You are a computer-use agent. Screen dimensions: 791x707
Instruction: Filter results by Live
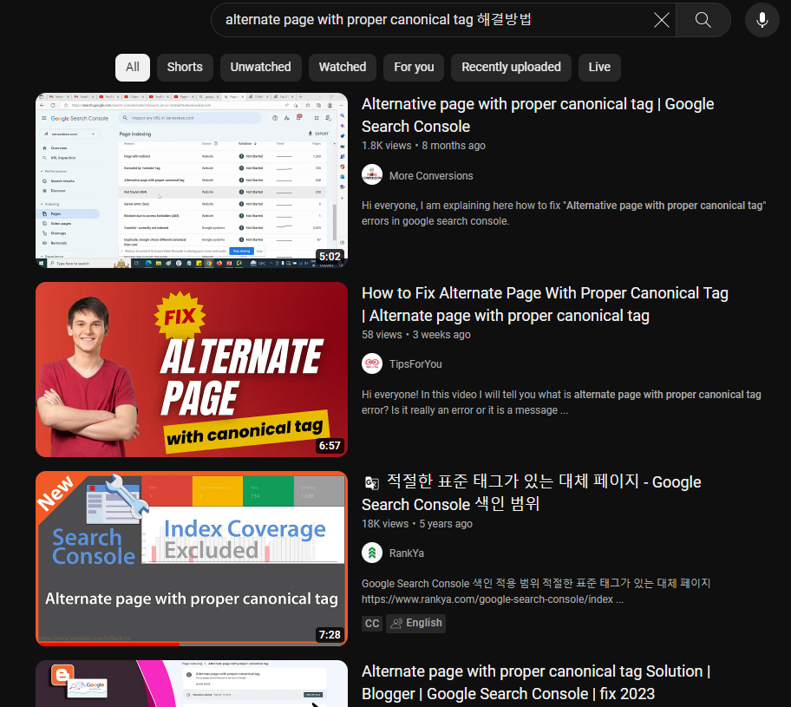[599, 67]
